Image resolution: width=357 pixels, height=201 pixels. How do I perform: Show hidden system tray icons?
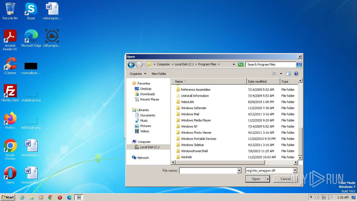[311, 197]
